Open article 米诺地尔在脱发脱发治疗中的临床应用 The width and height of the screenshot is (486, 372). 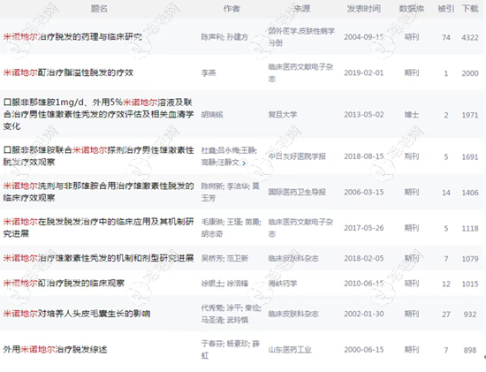click(99, 228)
